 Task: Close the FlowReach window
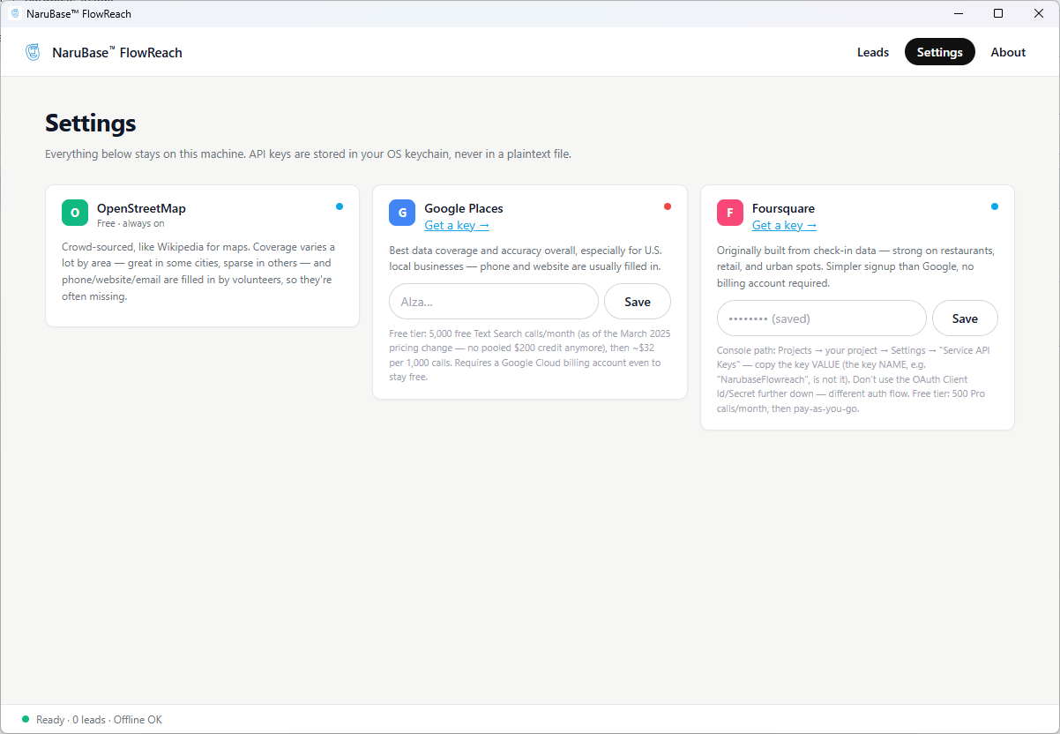point(1039,13)
